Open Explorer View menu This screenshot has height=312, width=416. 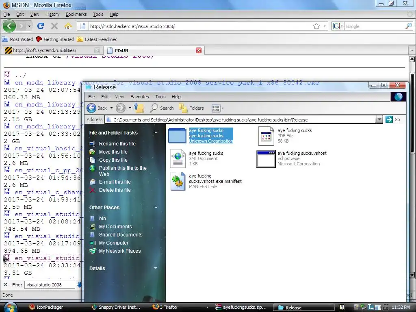pos(119,97)
